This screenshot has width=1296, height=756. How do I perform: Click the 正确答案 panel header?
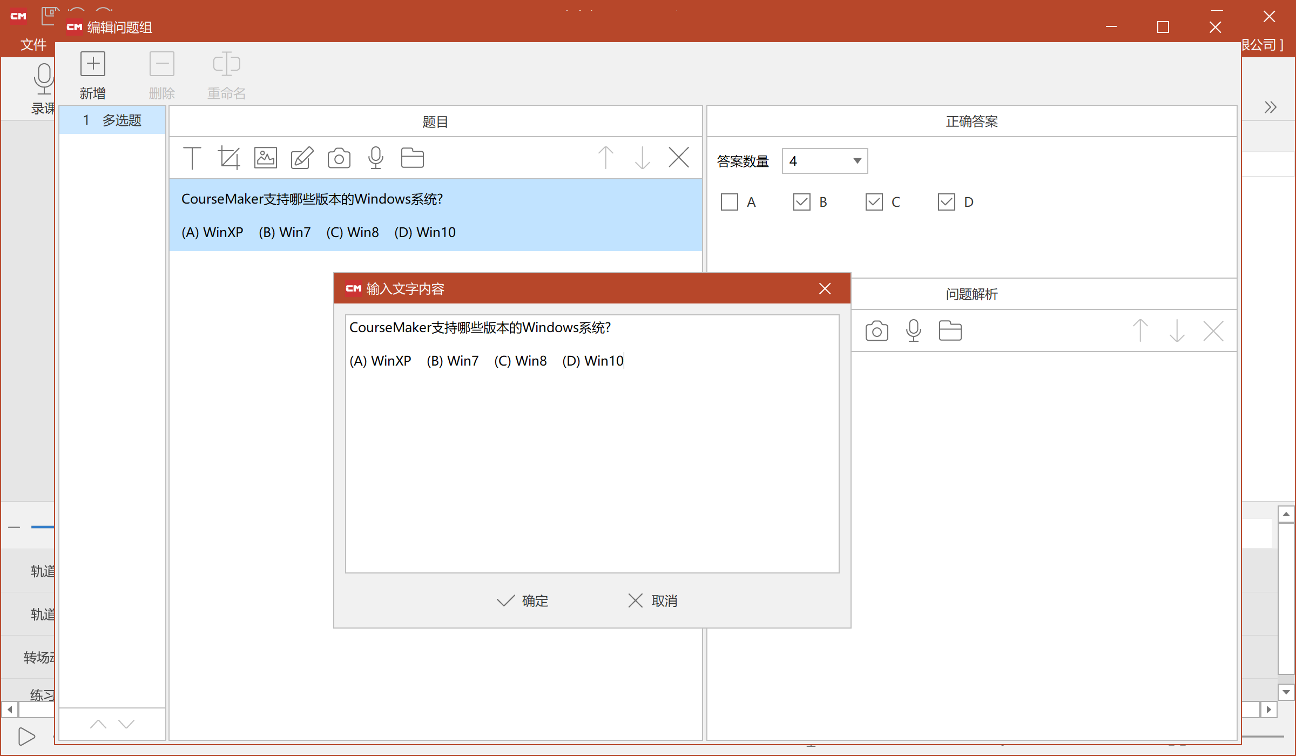(x=972, y=122)
